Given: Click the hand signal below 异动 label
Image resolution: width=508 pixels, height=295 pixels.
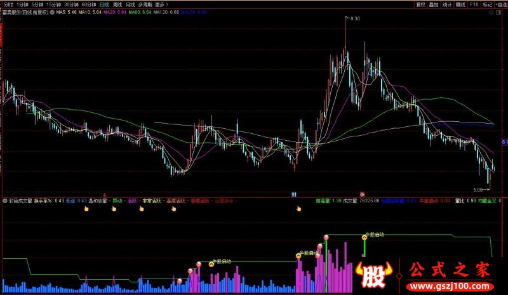Looking at the screenshot, I should [114, 209].
